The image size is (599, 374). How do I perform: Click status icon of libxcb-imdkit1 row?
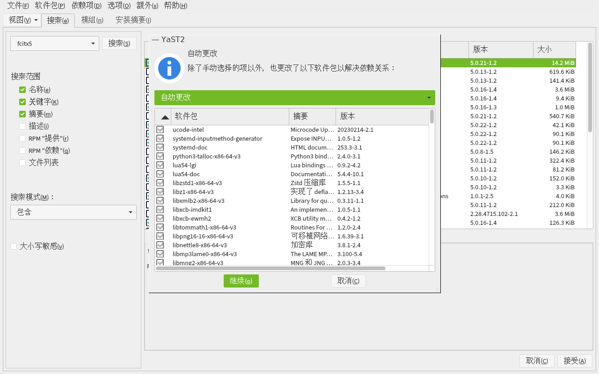160,209
